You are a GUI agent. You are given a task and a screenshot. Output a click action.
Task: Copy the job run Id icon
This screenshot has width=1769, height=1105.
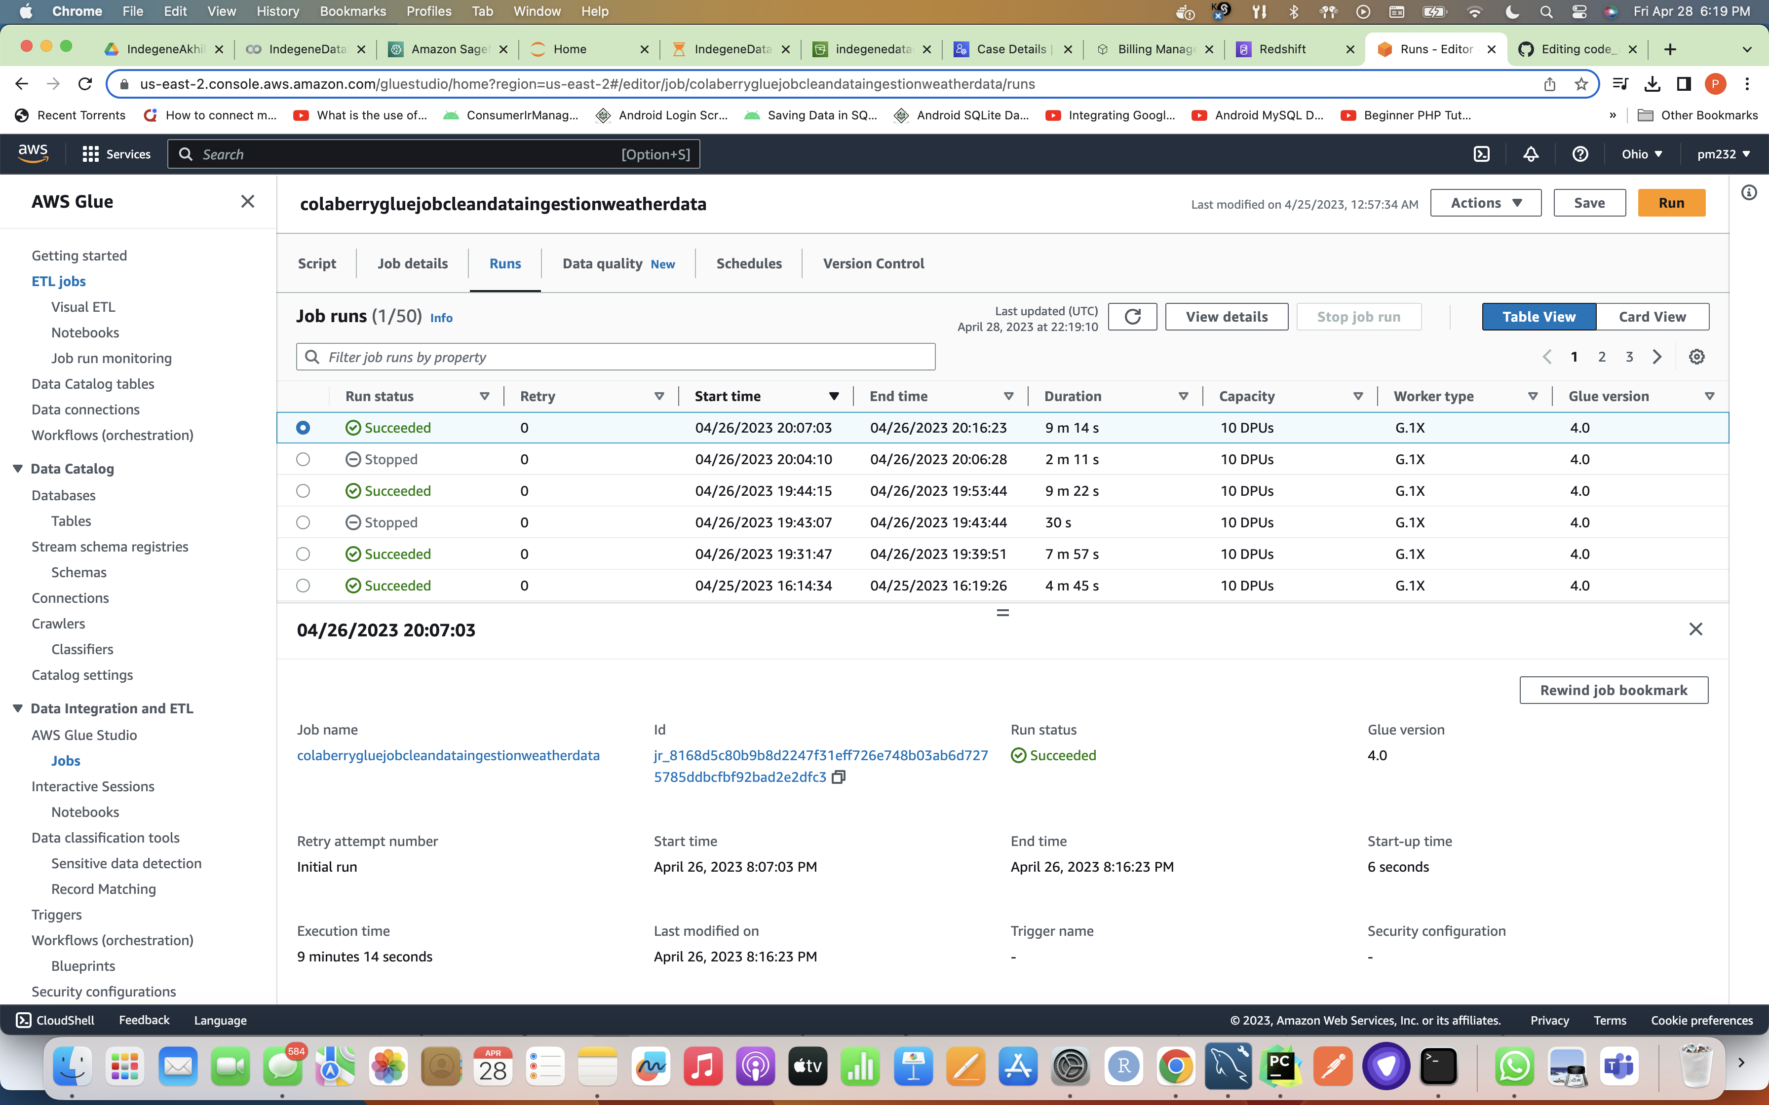point(839,777)
